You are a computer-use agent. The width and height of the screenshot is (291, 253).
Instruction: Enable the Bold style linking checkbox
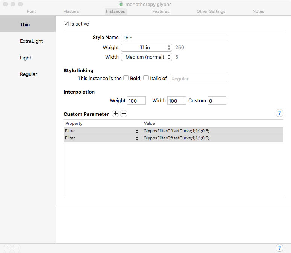click(x=126, y=78)
